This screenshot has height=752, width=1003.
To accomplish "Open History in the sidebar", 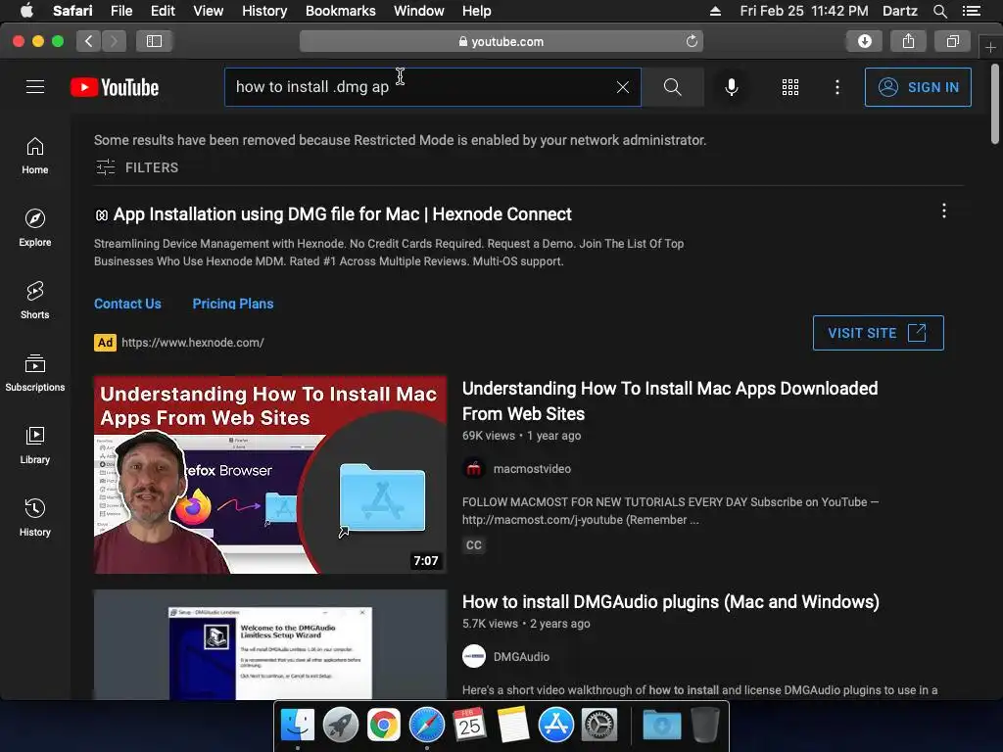I will click(35, 517).
